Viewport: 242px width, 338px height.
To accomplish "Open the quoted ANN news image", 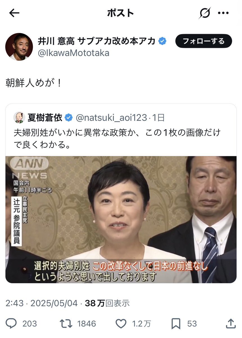I will [x=121, y=220].
